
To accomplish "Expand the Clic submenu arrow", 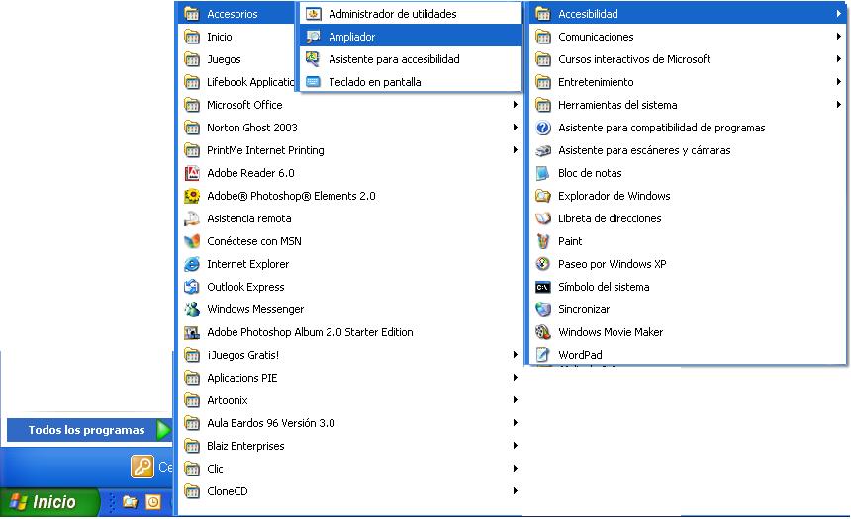I will coord(515,468).
